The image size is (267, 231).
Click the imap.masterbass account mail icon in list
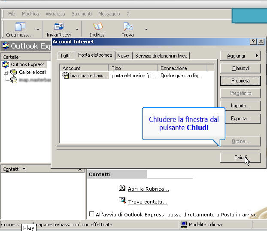[x=65, y=75]
